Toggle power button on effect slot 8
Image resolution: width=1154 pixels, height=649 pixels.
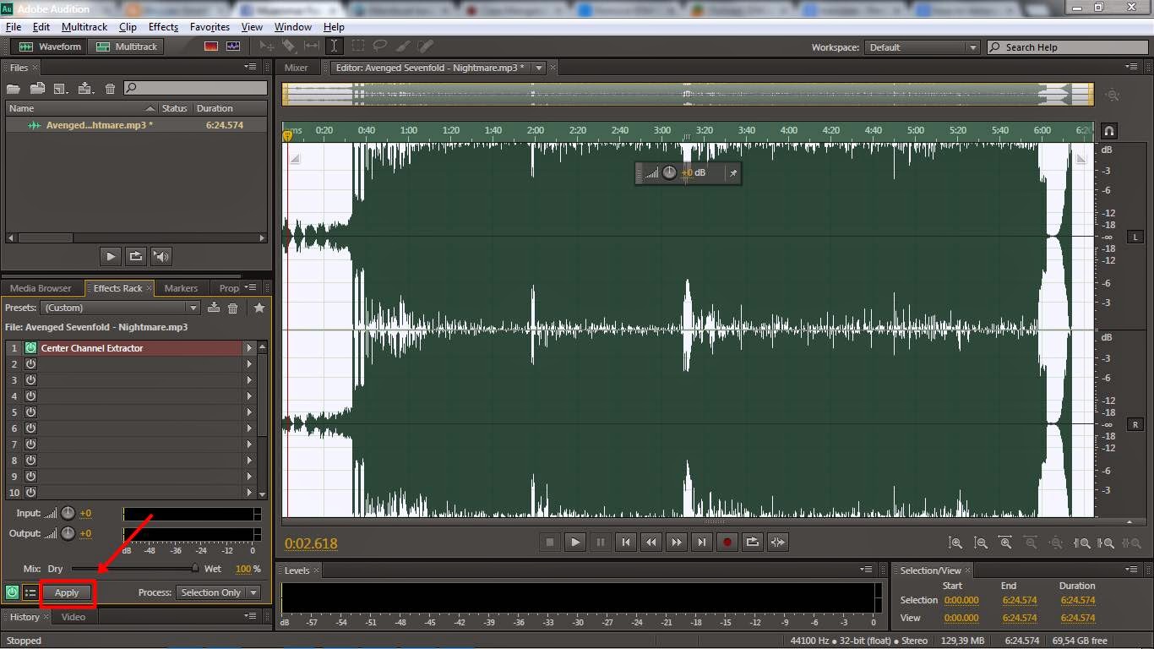[30, 460]
